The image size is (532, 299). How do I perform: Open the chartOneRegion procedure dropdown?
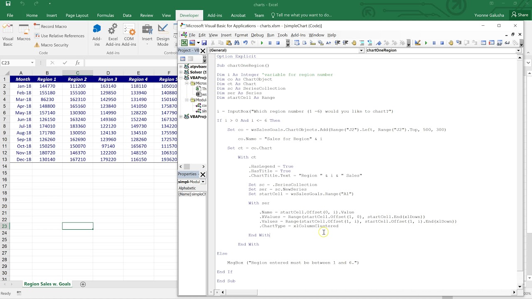pyautogui.click(x=518, y=50)
